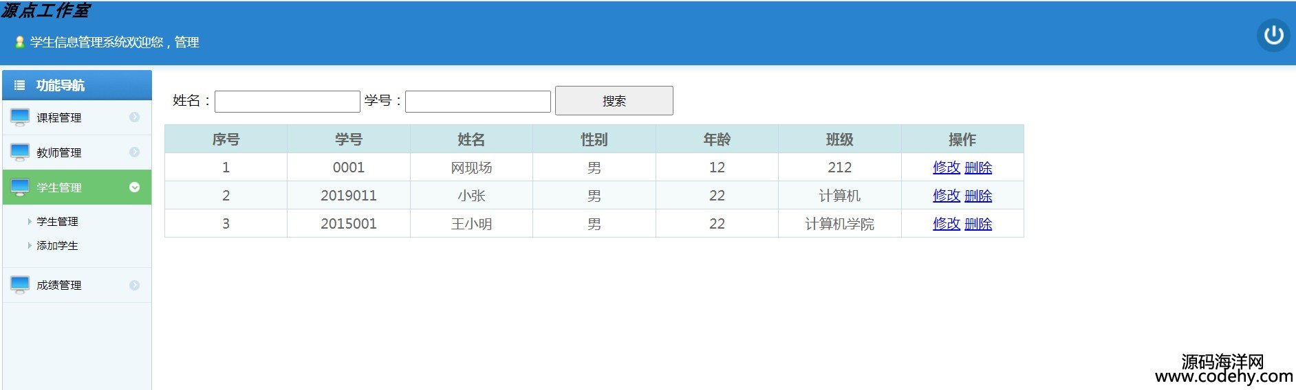Click the power logout icon

(1273, 35)
